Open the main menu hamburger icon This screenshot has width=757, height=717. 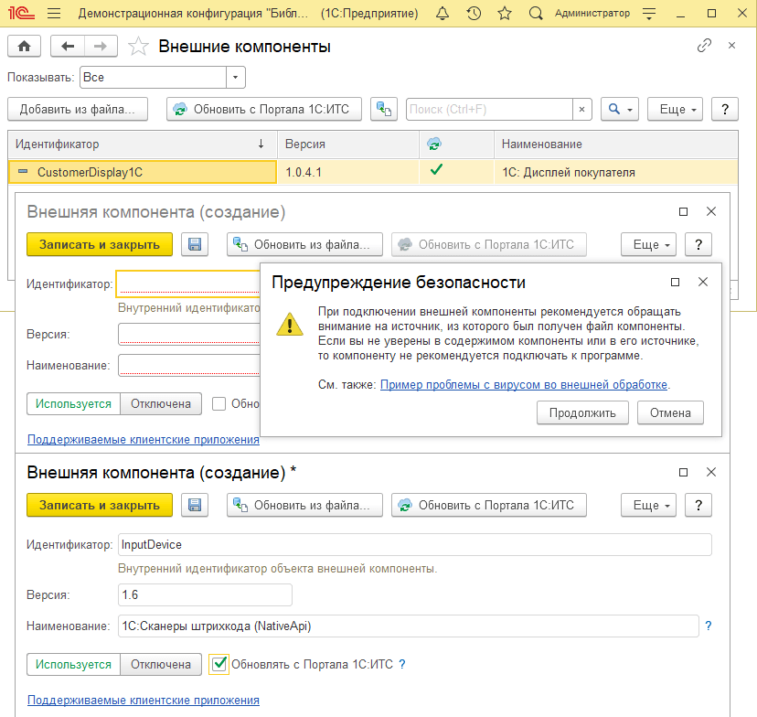point(54,13)
